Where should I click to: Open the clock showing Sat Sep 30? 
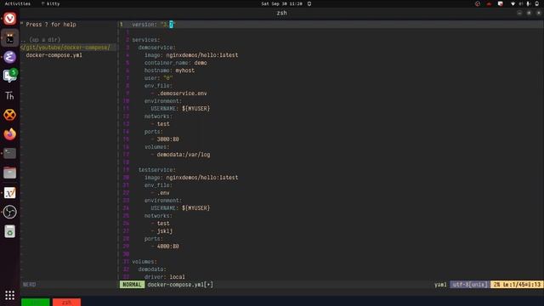281,3
